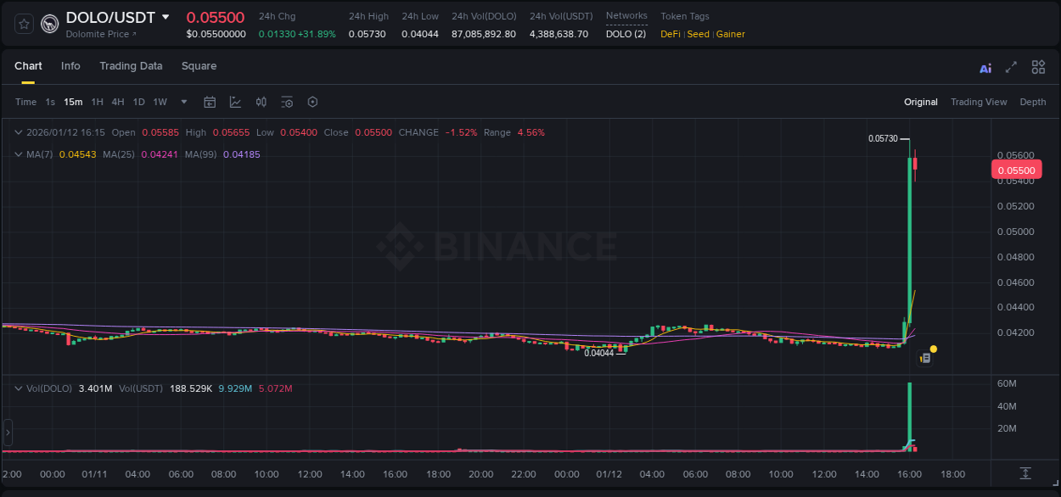Screen dimensions: 1061x497
Task: Click the order panel icon near the latest candle
Action: [x=926, y=357]
